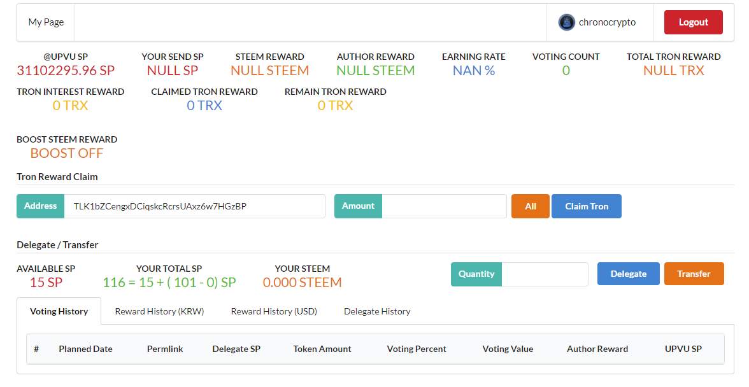Screen dimensions: 749x387
Task: Click the Tron address input field
Action: coord(194,206)
